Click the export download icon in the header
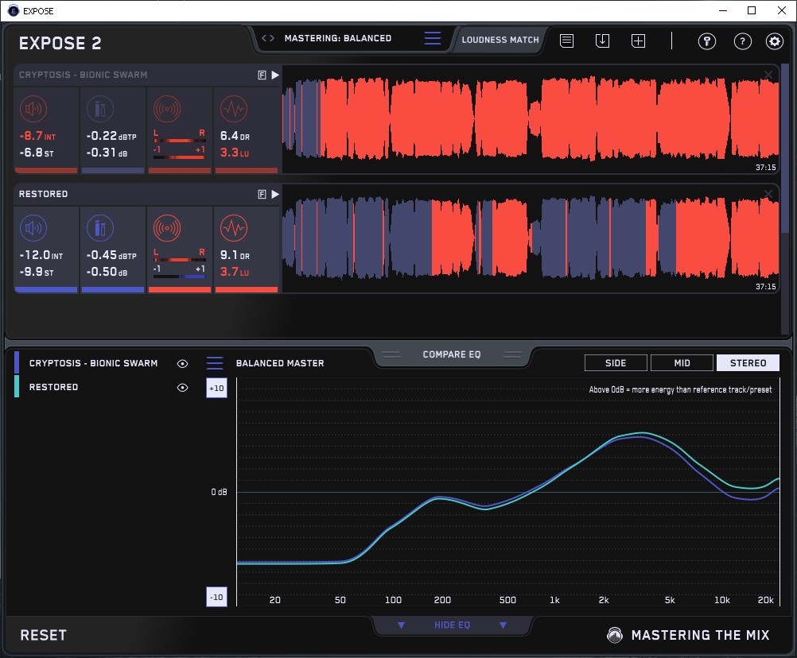Screen dimensions: 797x658 click(602, 41)
